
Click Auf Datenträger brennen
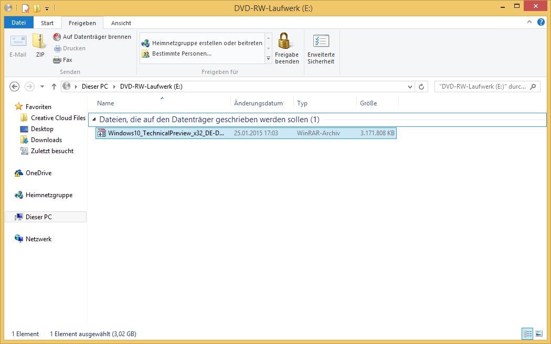[92, 37]
